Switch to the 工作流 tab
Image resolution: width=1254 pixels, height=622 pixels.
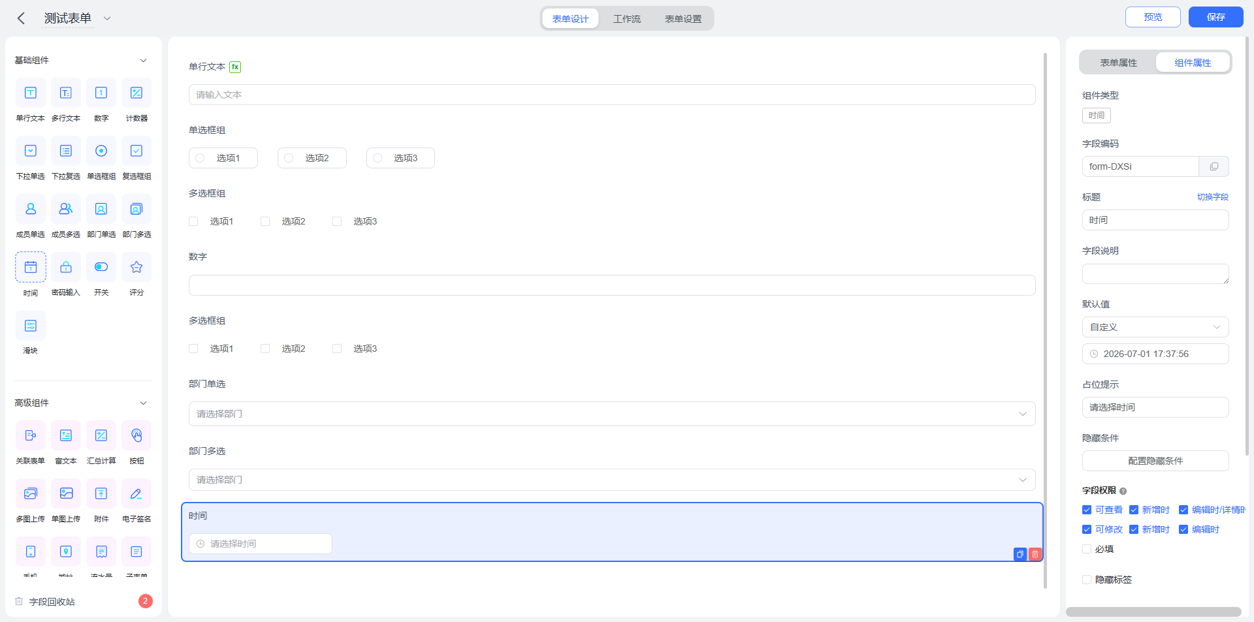point(626,19)
